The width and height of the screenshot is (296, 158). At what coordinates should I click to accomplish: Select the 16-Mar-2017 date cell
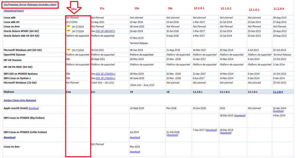[x=199, y=50]
